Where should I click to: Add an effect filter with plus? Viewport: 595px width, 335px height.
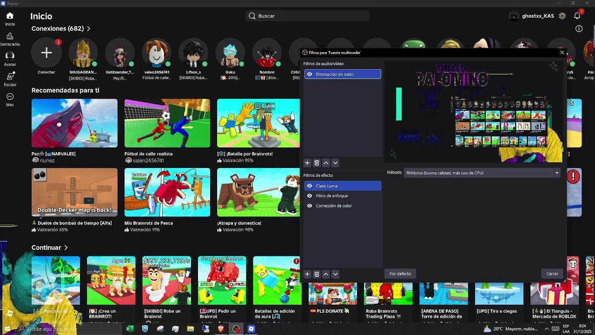pyautogui.click(x=307, y=274)
